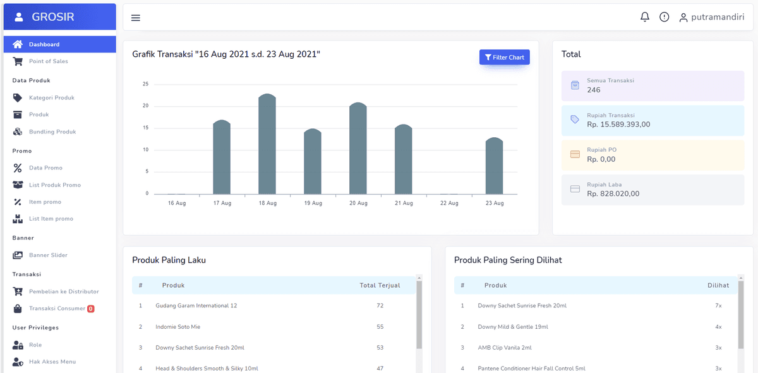Image resolution: width=758 pixels, height=373 pixels.
Task: Open Point of Sales cart icon
Action: pos(18,61)
